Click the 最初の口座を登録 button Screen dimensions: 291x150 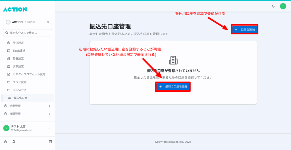click(x=173, y=86)
